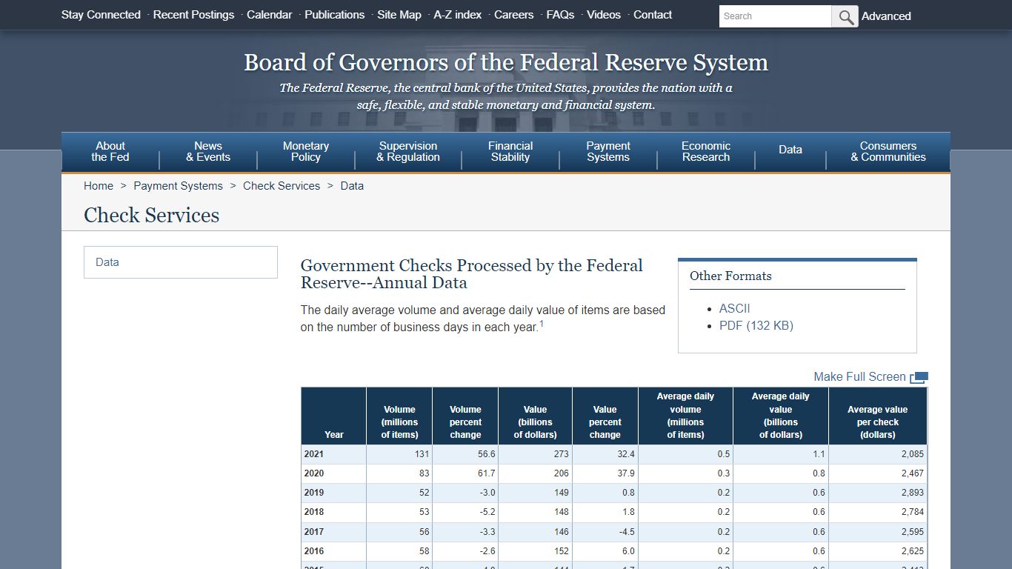This screenshot has width=1012, height=569.
Task: Click the Board of Governors site title
Action: (x=506, y=62)
